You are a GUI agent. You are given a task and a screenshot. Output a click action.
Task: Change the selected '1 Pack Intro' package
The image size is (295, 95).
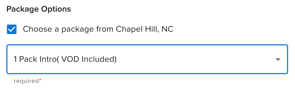pos(147,59)
